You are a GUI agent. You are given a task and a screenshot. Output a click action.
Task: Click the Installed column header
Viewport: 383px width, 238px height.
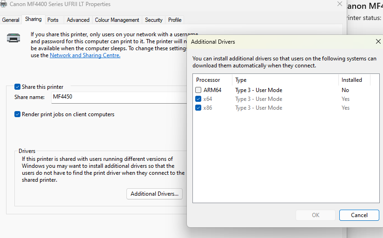(x=354, y=80)
